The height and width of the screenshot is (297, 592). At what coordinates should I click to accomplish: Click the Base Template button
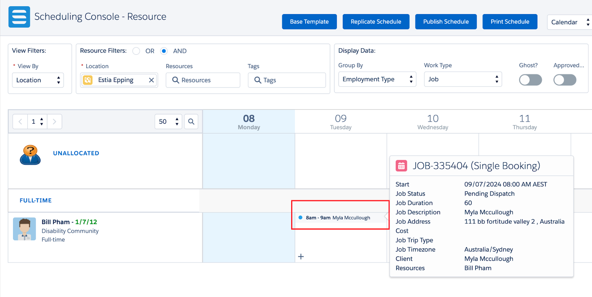click(x=309, y=22)
